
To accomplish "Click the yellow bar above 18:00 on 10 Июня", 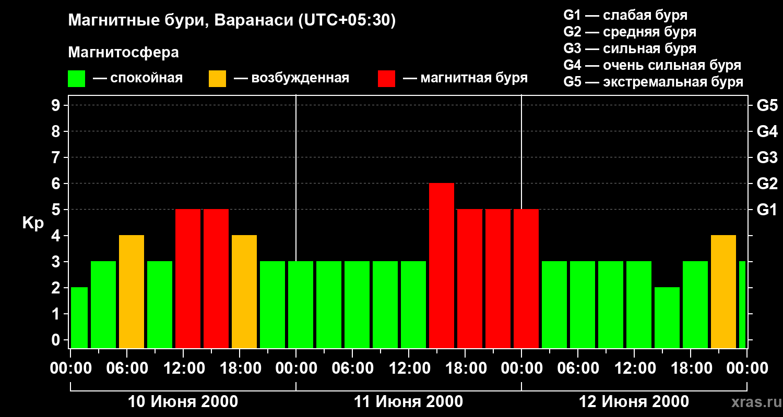I will point(244,291).
